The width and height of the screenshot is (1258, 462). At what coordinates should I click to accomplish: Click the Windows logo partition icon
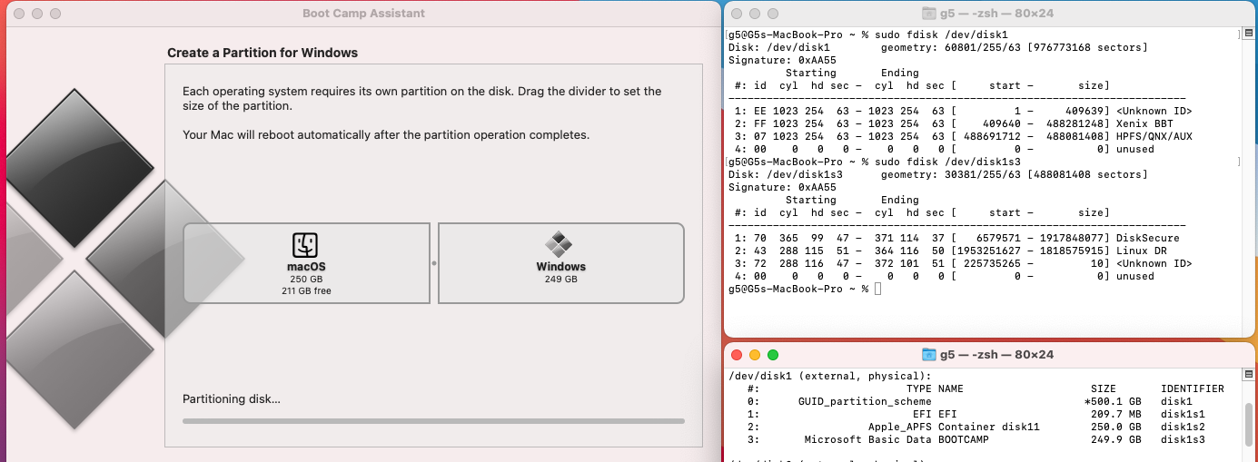pos(560,244)
